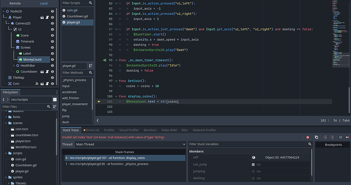Switch to the Errors (4) tab

92,130
